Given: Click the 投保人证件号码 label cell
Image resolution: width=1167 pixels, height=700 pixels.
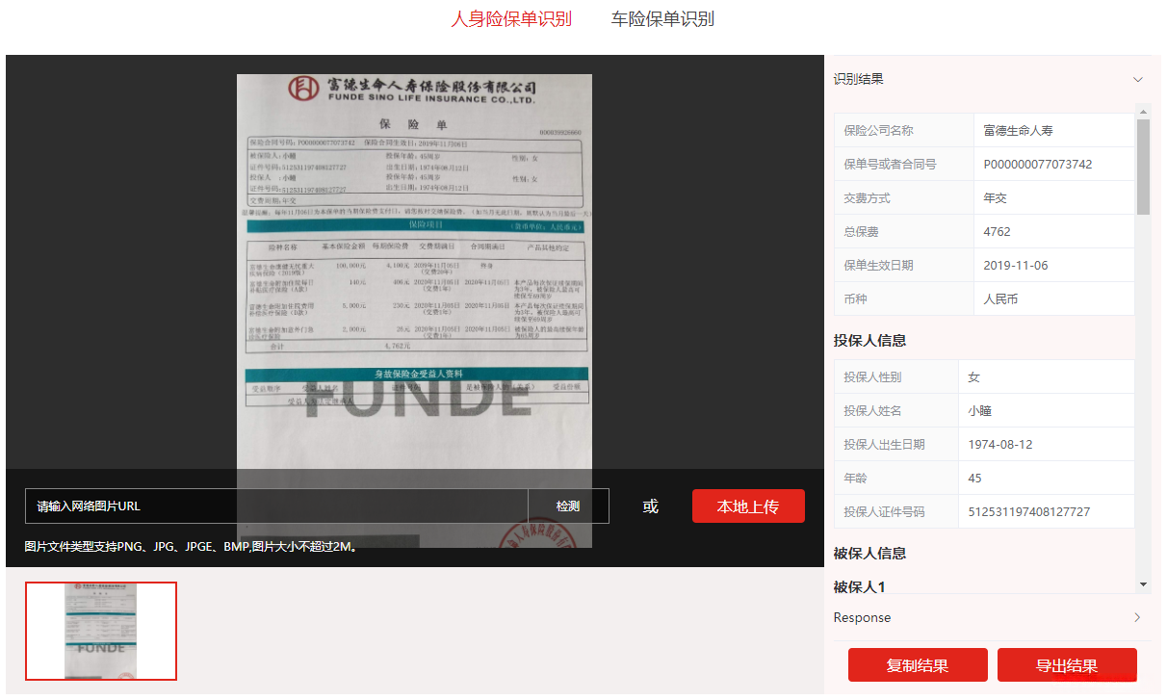Looking at the screenshot, I should (x=896, y=511).
